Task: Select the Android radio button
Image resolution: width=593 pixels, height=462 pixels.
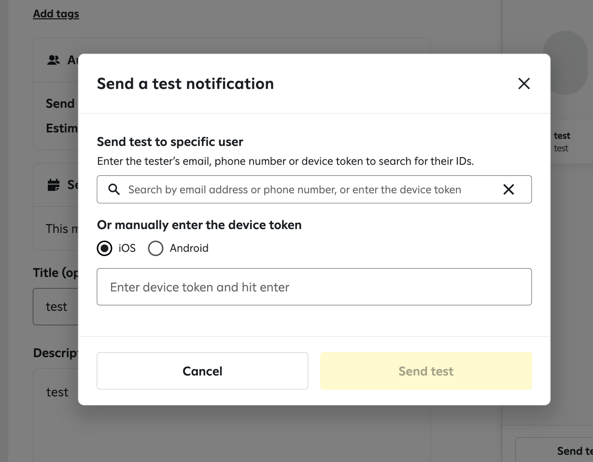Action: coord(155,248)
